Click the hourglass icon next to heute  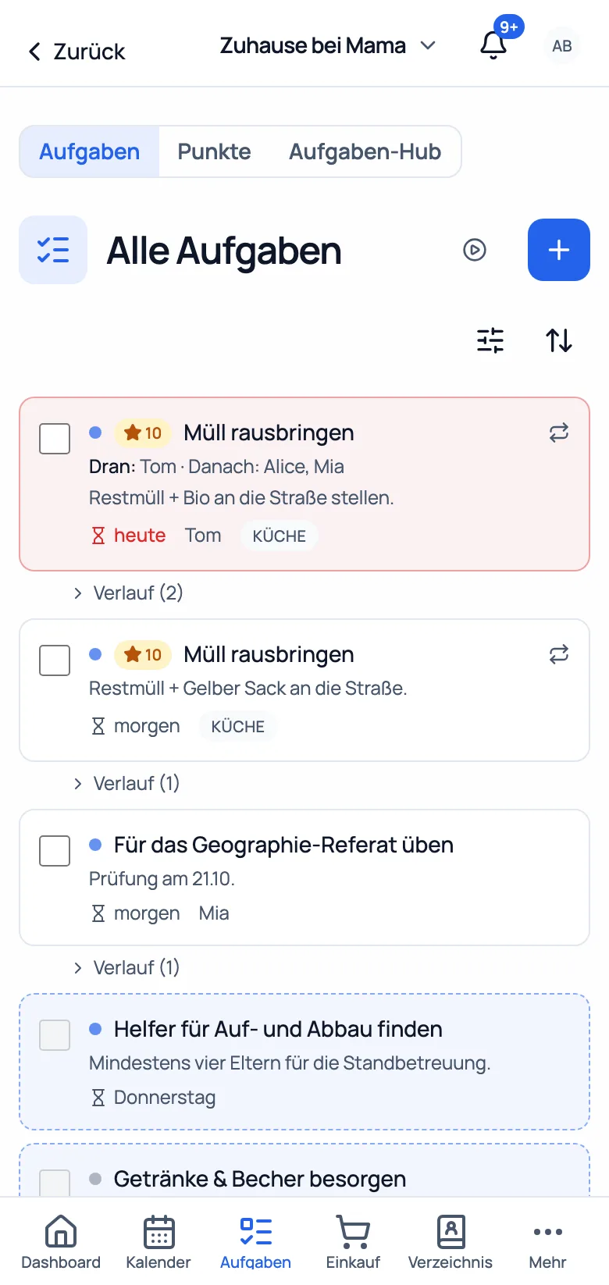pyautogui.click(x=98, y=536)
